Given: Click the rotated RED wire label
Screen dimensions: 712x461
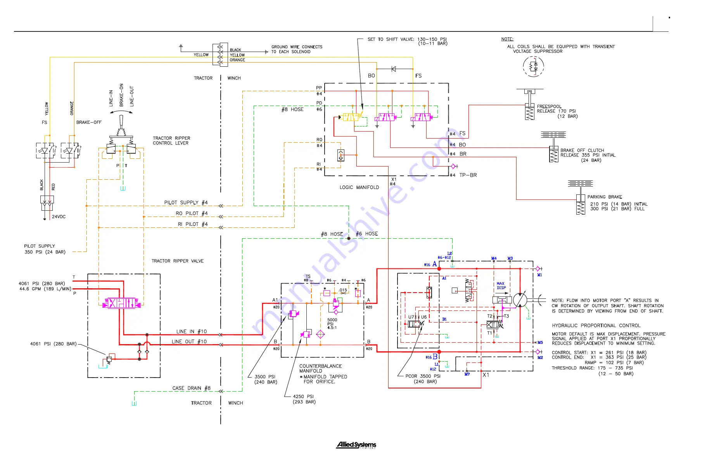Looking at the screenshot, I should point(54,187).
